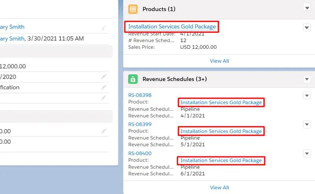
Task: Click the green Revenue Schedules panel icon
Action: [133, 79]
